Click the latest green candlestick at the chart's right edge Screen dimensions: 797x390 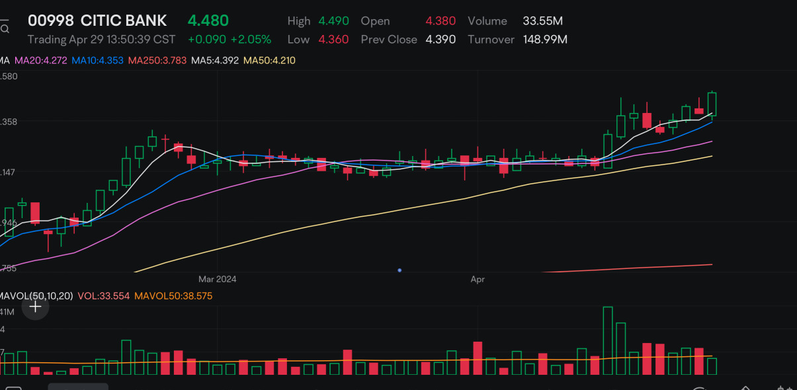[712, 104]
